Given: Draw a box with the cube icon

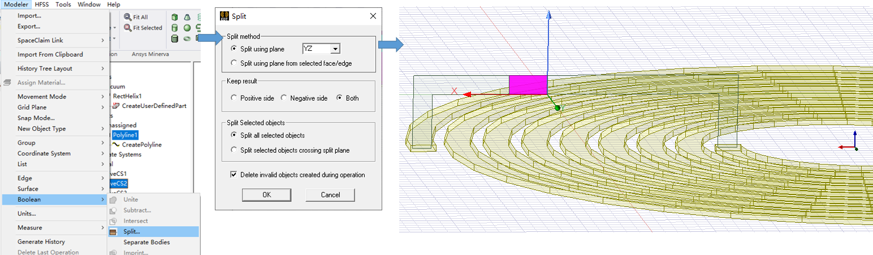Looking at the screenshot, I should pos(175,18).
